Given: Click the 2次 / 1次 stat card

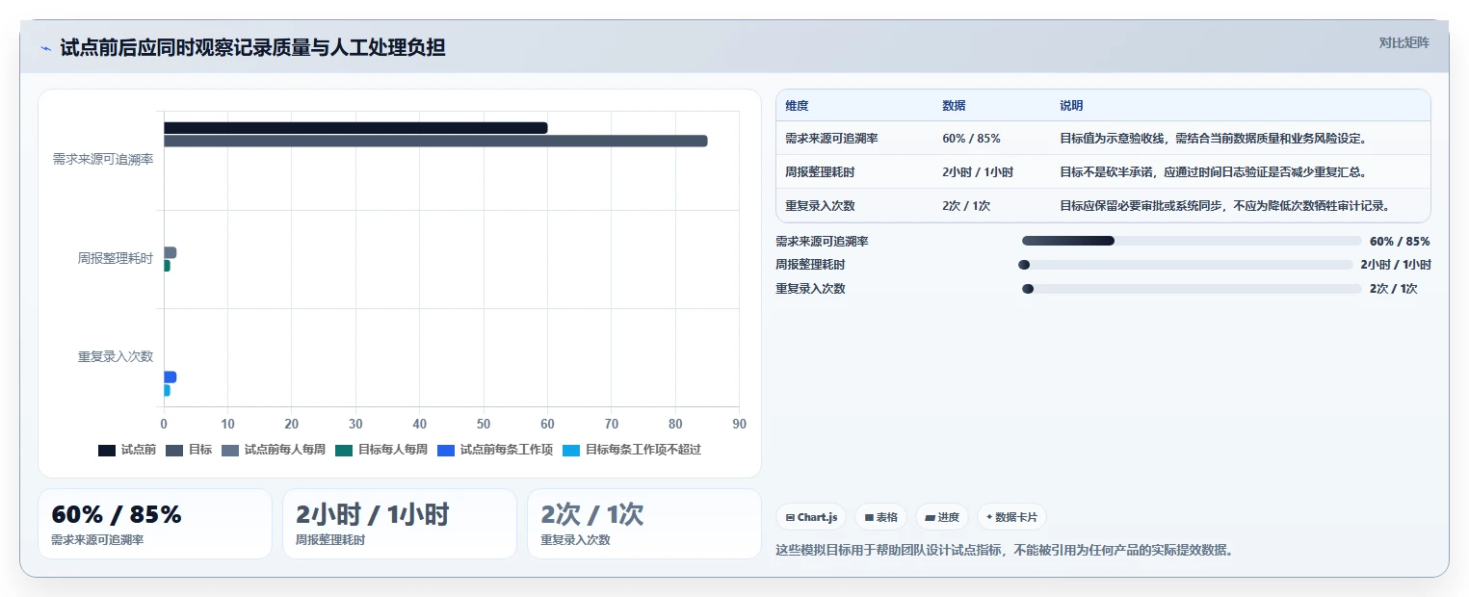Looking at the screenshot, I should [644, 524].
